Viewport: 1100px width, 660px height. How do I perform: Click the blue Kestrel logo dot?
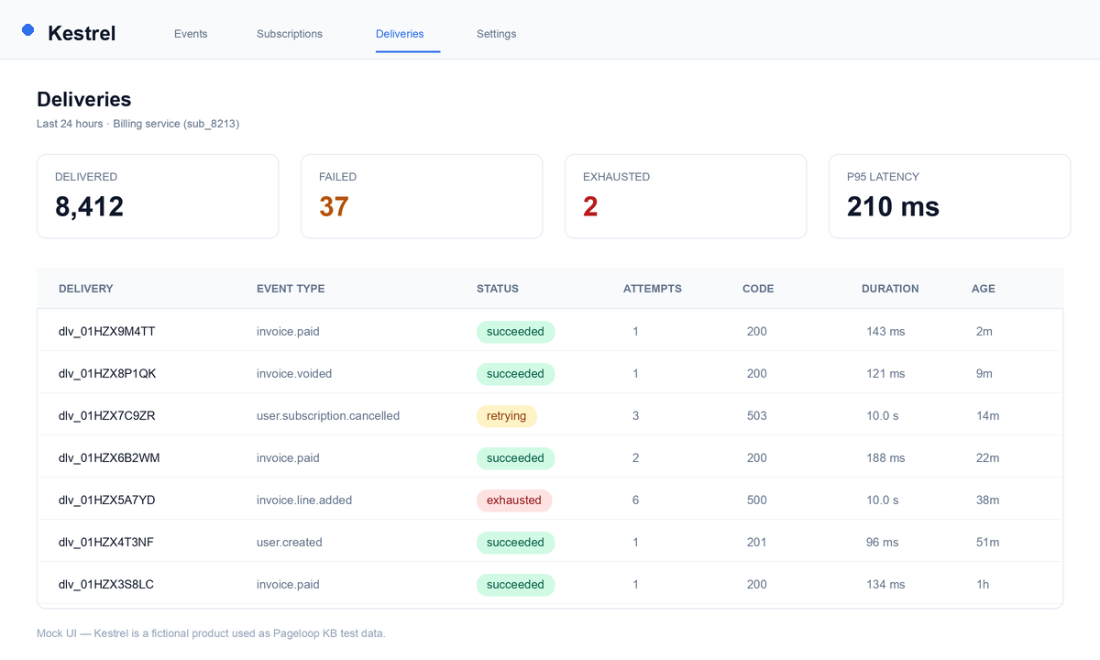coord(27,30)
